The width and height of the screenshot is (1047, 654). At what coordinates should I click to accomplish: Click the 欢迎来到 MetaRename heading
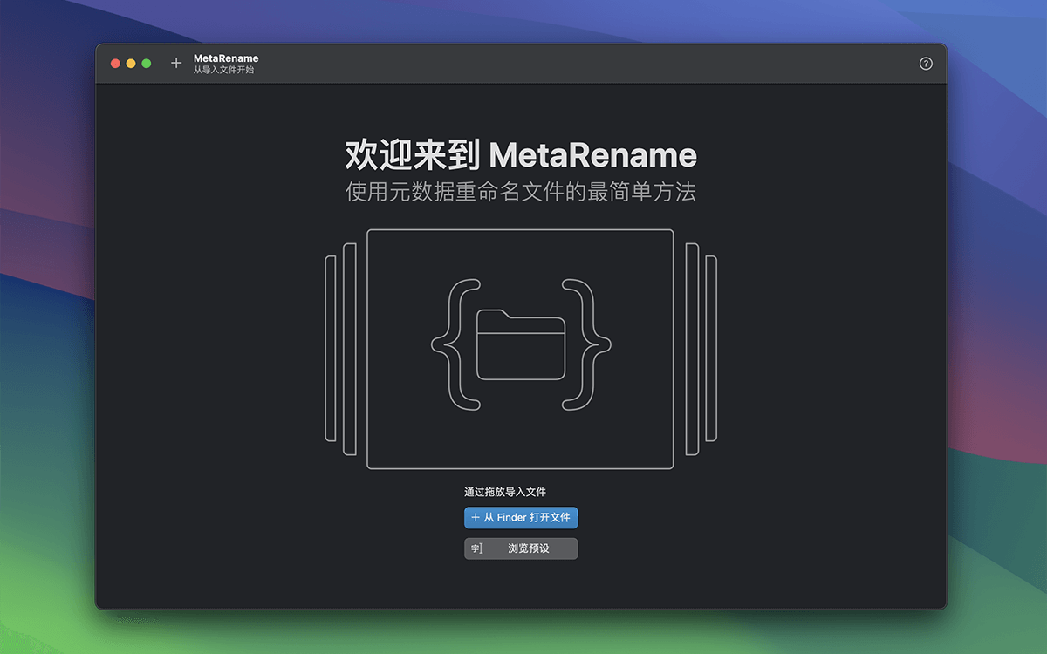coord(521,155)
